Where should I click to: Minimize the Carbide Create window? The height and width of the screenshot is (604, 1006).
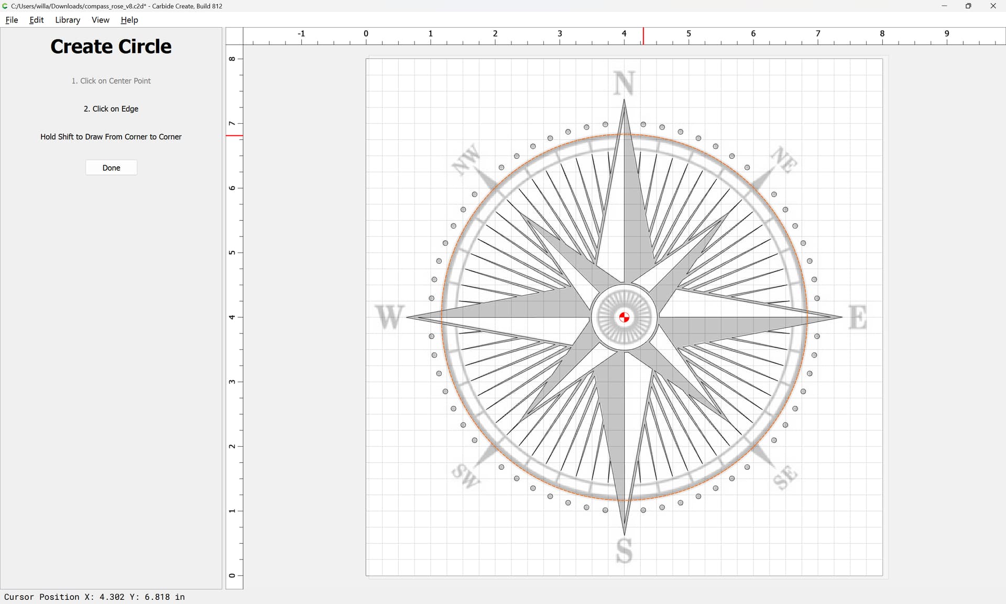coord(944,6)
